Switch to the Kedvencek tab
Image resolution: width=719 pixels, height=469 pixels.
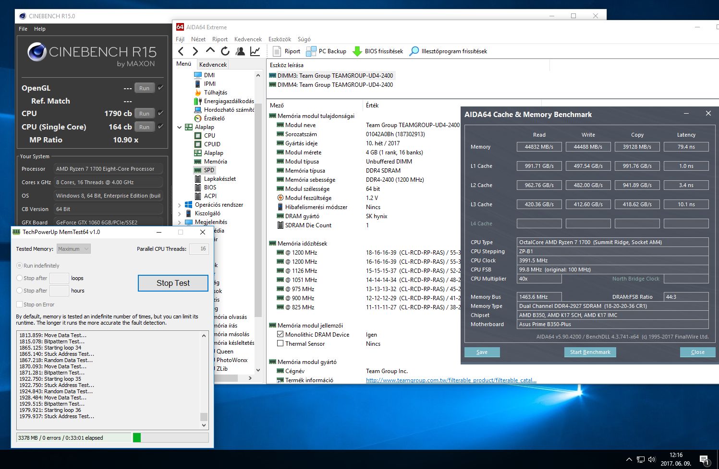213,64
